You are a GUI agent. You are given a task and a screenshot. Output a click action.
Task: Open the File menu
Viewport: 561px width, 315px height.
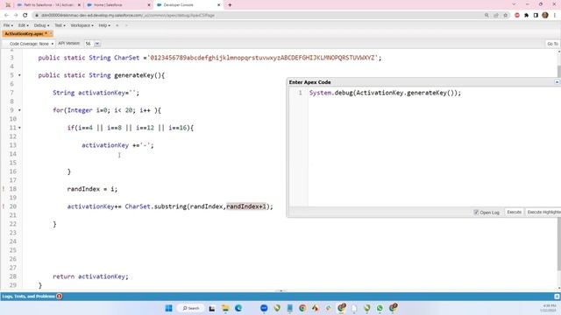coord(8,25)
